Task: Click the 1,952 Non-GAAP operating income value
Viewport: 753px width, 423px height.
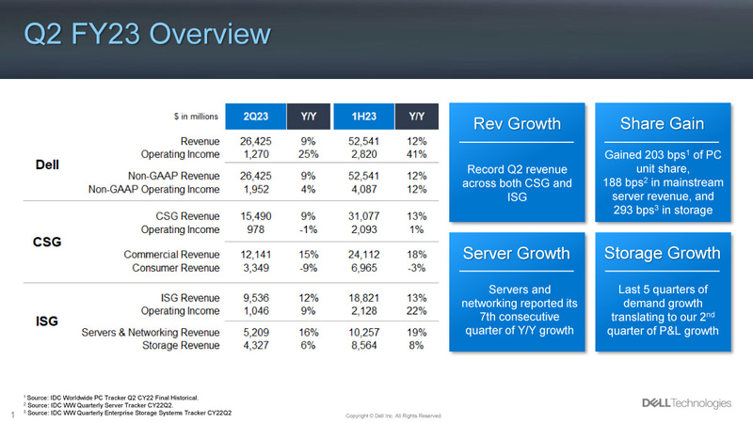Action: [x=256, y=190]
